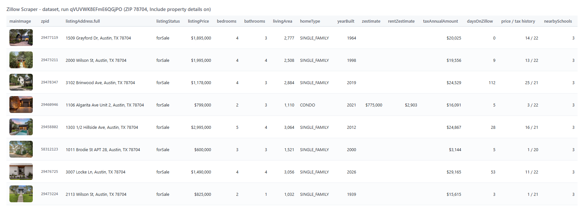The width and height of the screenshot is (584, 211).
Task: Click tax amount $20,025
Action: 454,38
